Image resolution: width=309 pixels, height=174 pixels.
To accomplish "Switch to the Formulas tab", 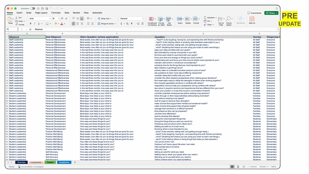I will coord(56,13).
